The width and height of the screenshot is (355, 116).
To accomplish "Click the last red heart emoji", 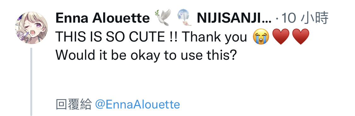I will click(301, 37).
